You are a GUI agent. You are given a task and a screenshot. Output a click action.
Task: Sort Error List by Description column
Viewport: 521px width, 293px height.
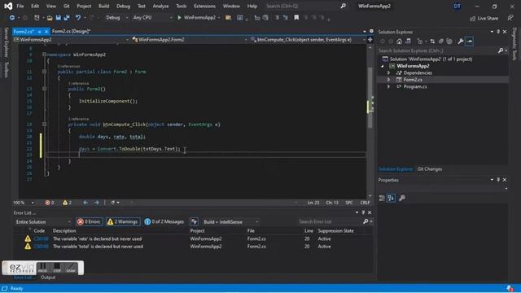pyautogui.click(x=64, y=230)
